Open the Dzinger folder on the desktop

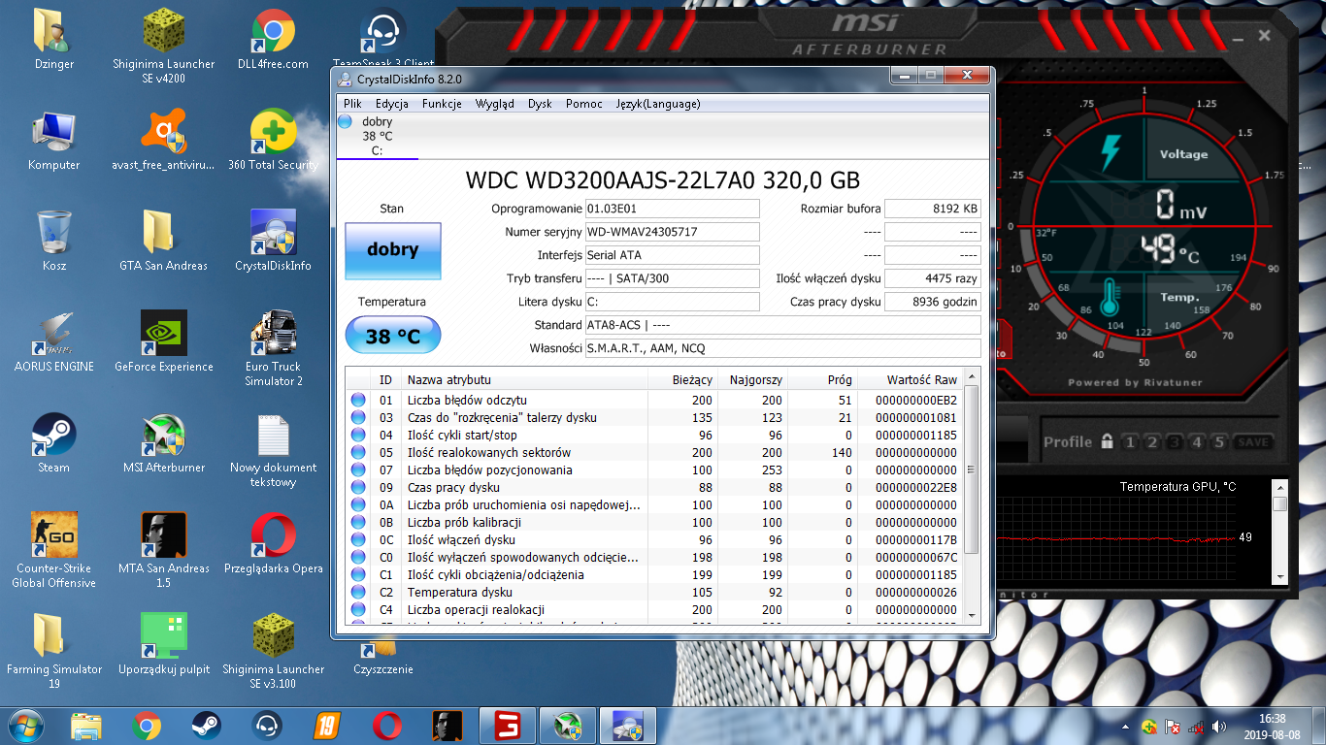click(53, 39)
